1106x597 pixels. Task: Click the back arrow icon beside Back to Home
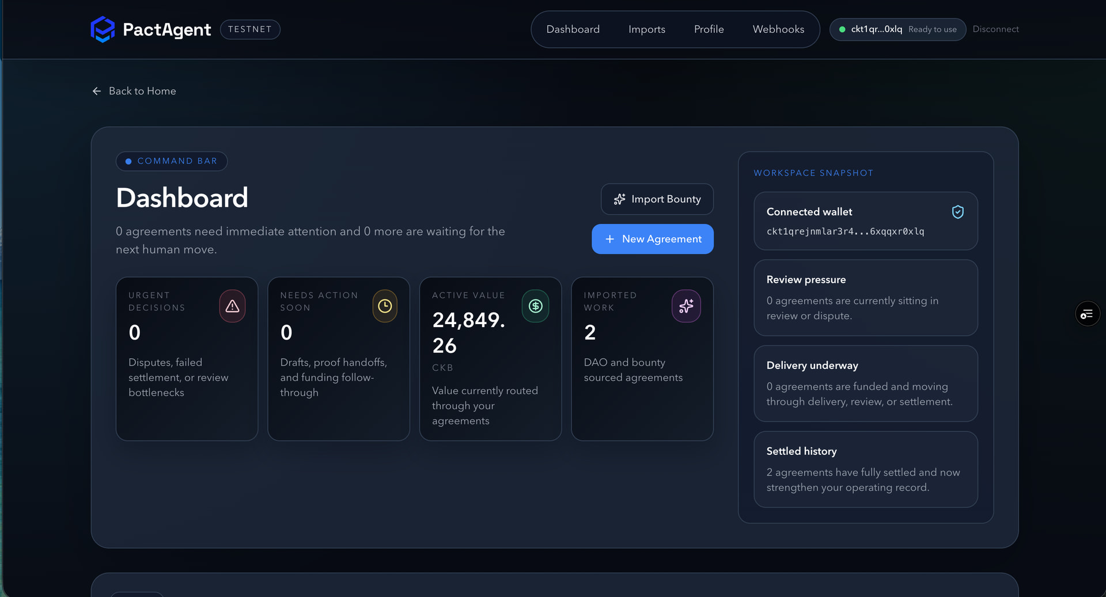click(97, 91)
